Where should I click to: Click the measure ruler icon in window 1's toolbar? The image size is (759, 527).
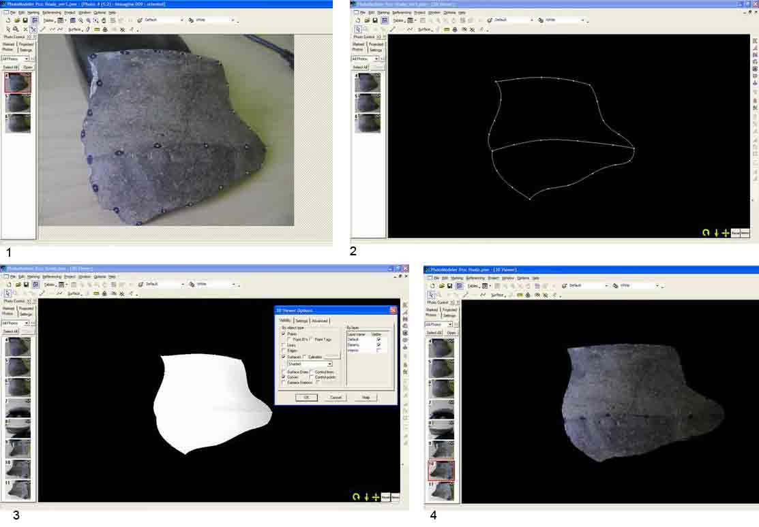97,30
